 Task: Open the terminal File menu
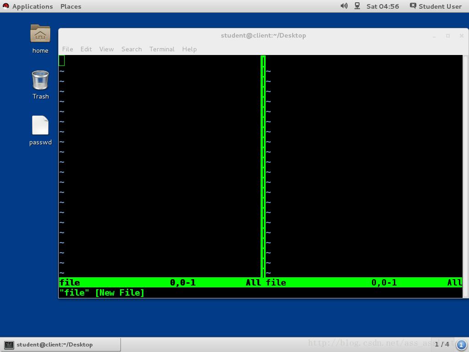[68, 49]
